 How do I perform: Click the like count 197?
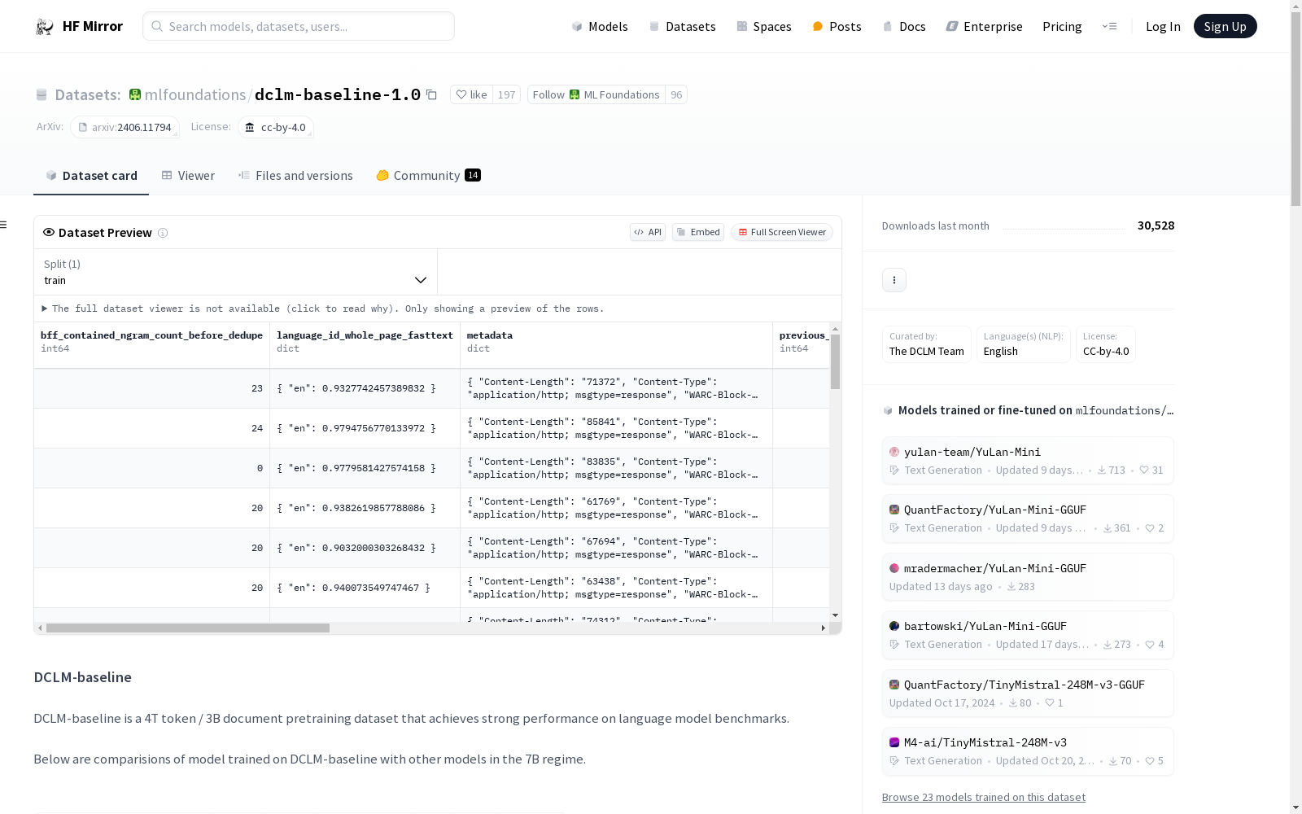(x=506, y=95)
